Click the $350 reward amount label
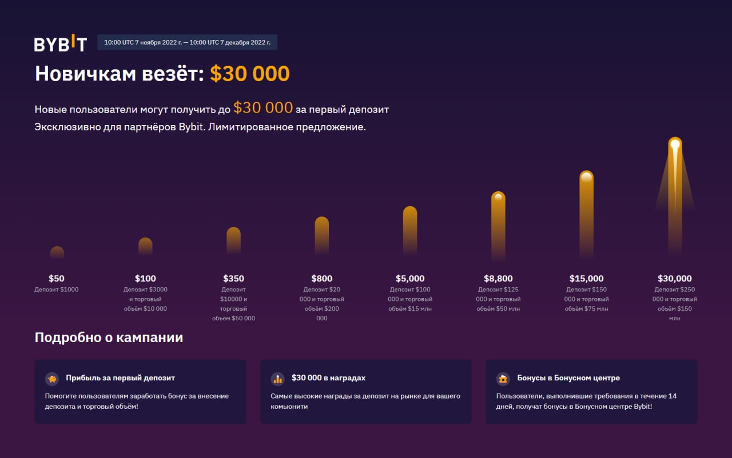 pos(233,279)
